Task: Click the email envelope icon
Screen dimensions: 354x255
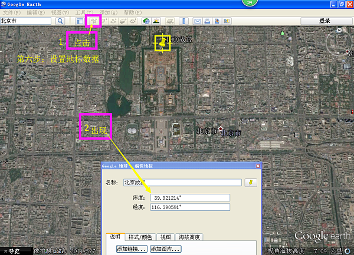Action: pyautogui.click(x=198, y=21)
